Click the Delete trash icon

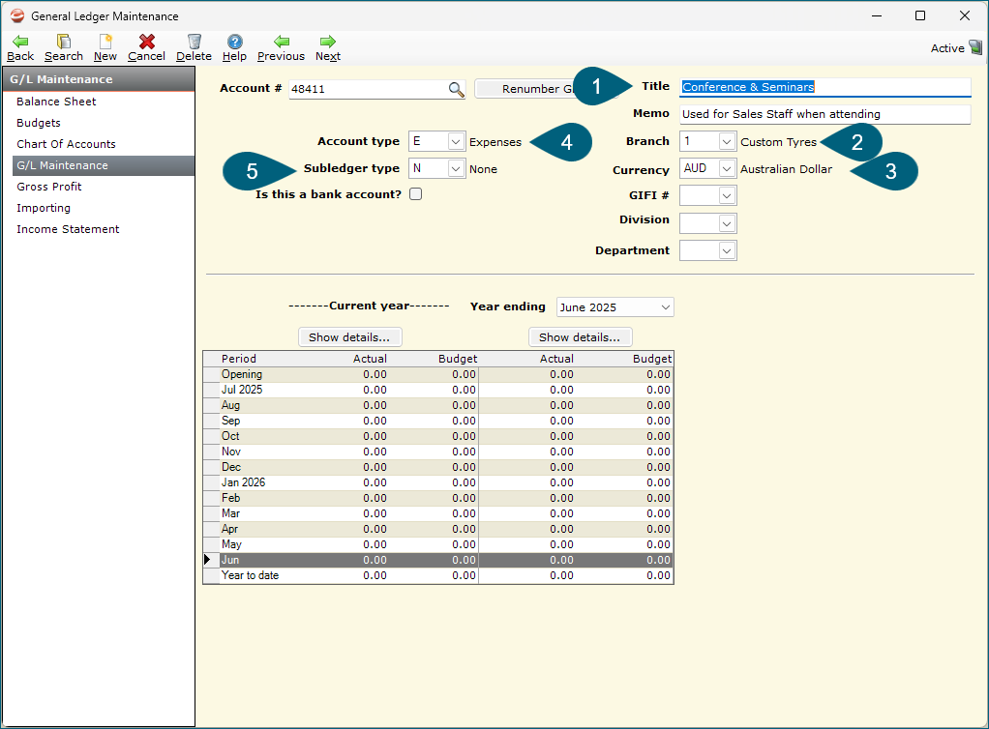[195, 42]
